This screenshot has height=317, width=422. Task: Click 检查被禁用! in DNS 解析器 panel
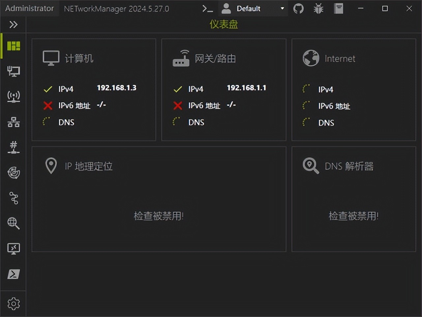click(x=354, y=216)
